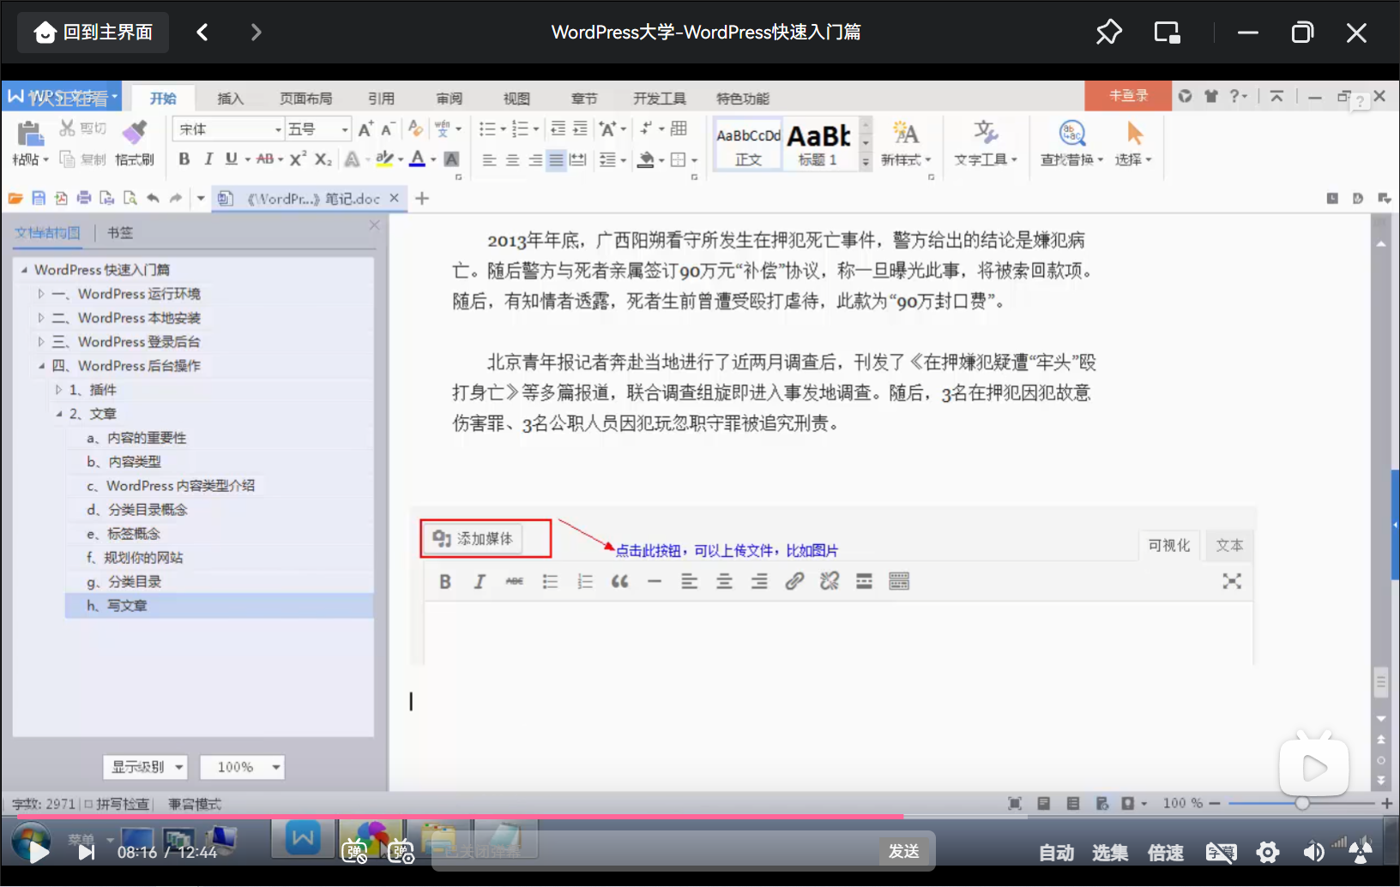Click 回到主界面 home button
The width and height of the screenshot is (1400, 887).
(x=93, y=33)
